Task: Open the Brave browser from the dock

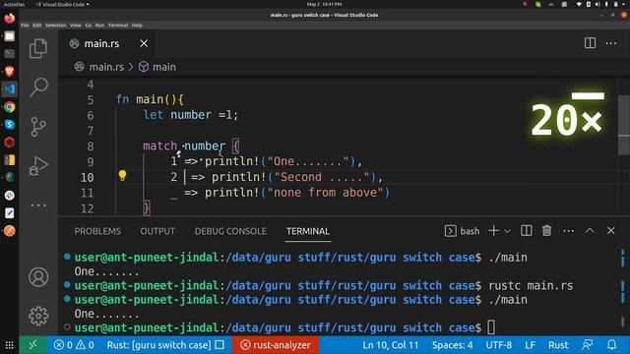Action: click(9, 72)
